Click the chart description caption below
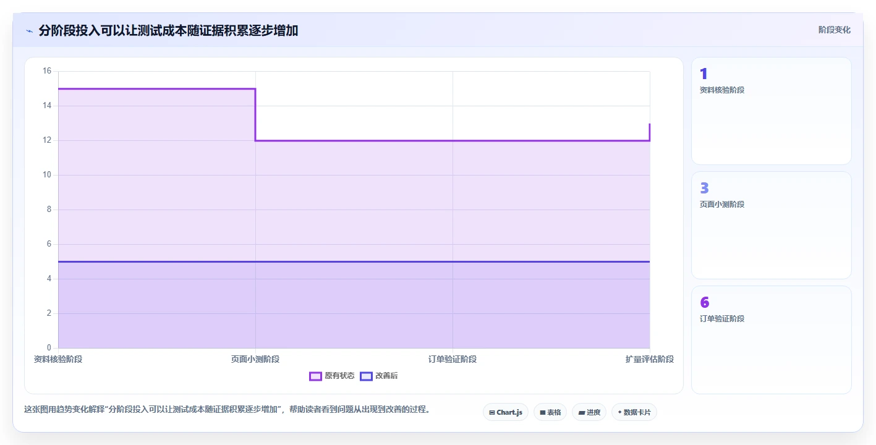The height and width of the screenshot is (445, 876). pyautogui.click(x=227, y=409)
